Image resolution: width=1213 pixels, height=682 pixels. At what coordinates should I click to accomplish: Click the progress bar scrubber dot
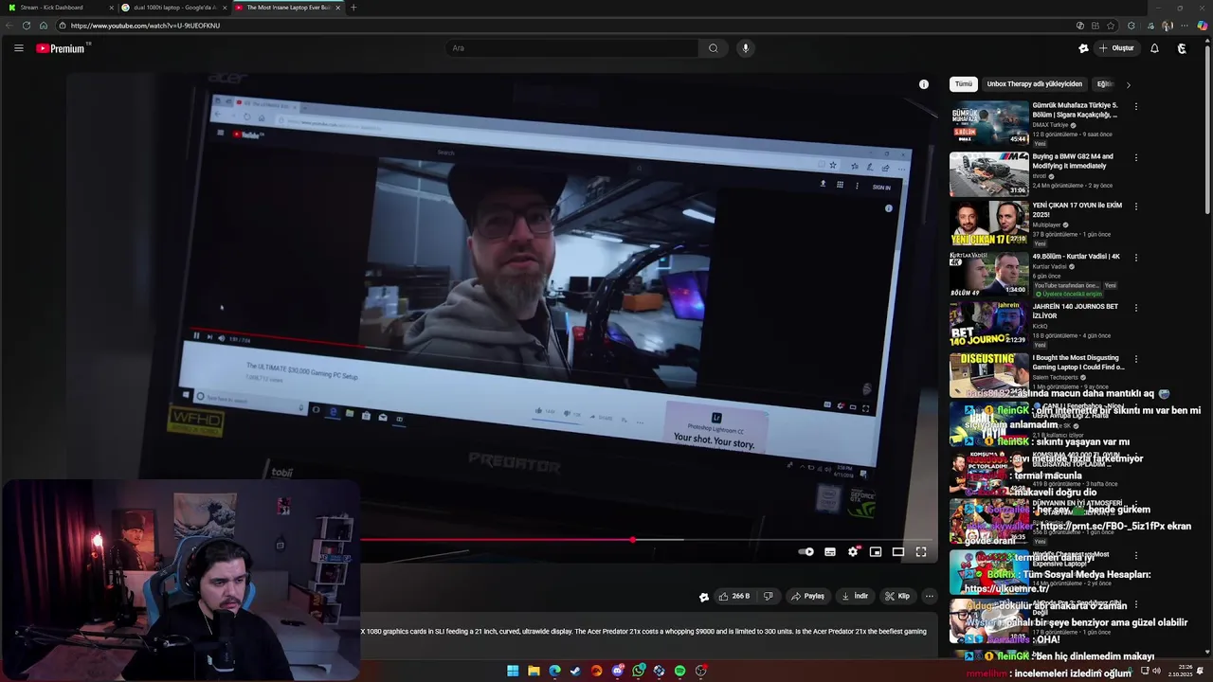tap(633, 541)
